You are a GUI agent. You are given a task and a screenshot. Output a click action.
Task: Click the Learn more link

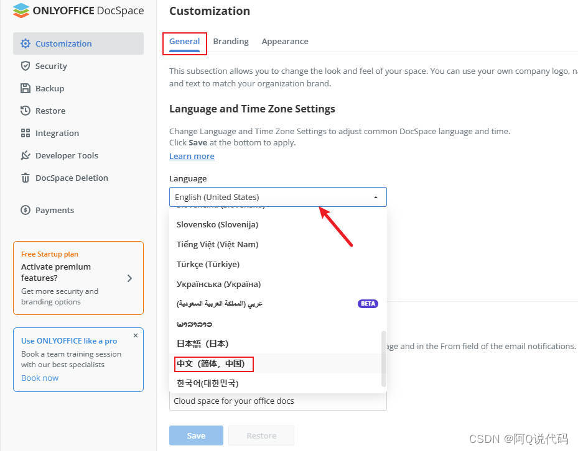pos(192,156)
